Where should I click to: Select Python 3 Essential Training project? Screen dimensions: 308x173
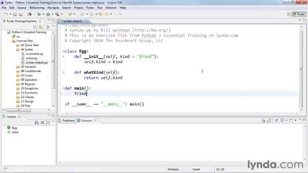tap(29, 32)
